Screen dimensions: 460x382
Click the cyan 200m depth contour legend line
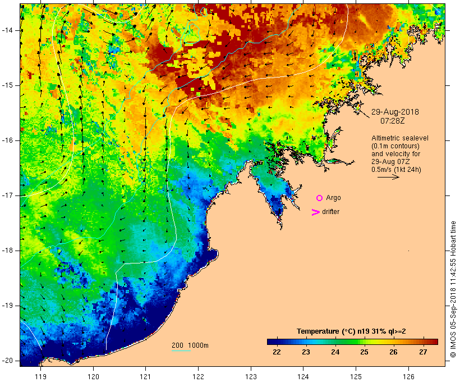(x=181, y=351)
